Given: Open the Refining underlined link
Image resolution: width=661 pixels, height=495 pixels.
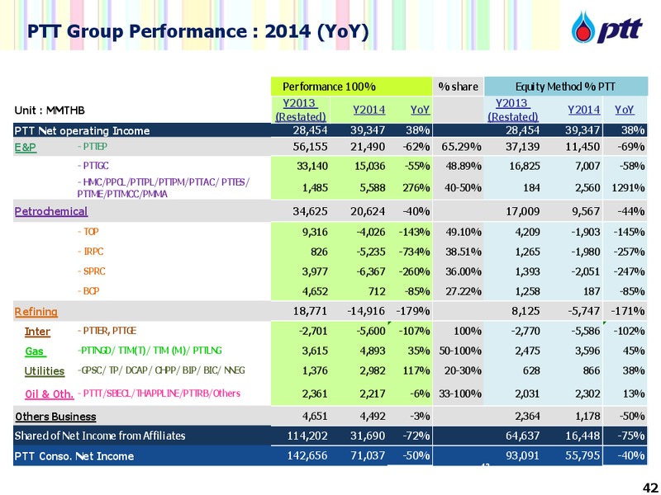Looking at the screenshot, I should [36, 312].
